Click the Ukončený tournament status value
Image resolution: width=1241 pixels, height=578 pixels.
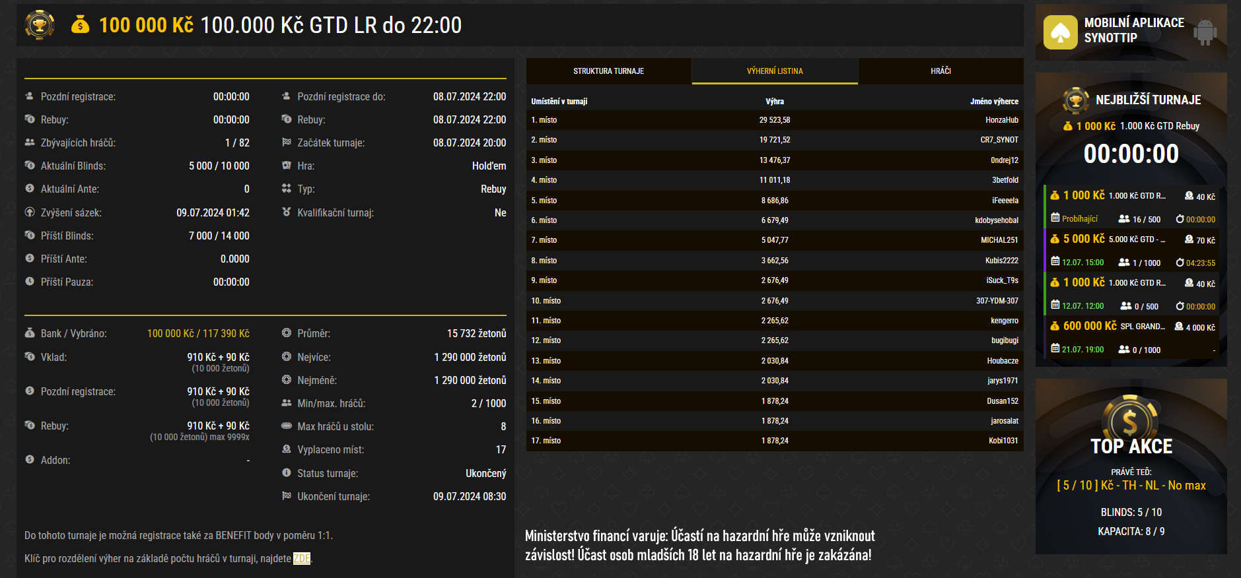coord(486,473)
